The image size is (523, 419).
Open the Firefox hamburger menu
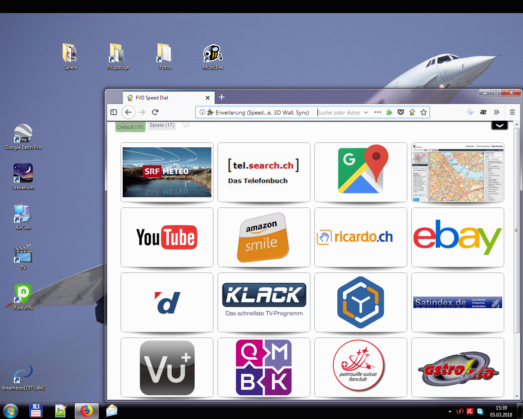pyautogui.click(x=512, y=112)
